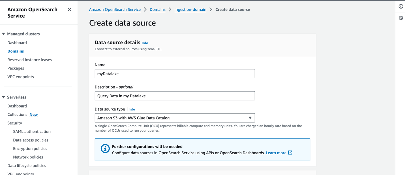Open SAML authentication settings
Viewport: 405px width, 175px height.
tap(32, 131)
